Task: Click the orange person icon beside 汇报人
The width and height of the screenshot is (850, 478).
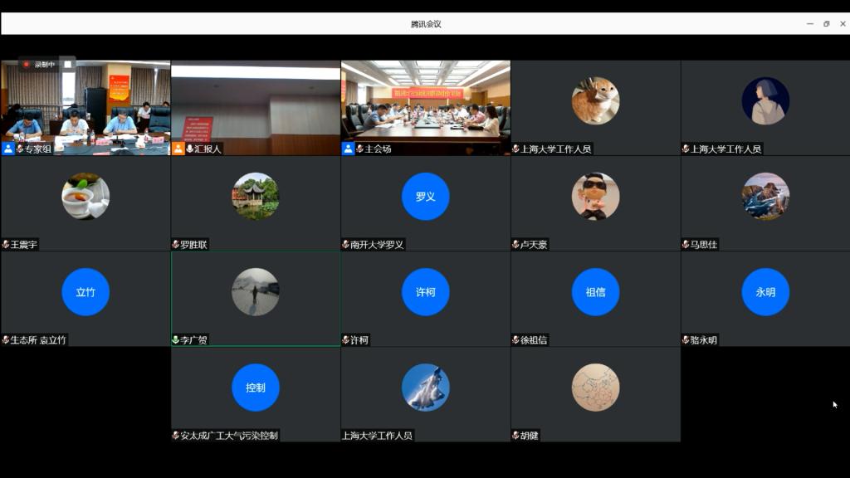Action: coord(178,149)
